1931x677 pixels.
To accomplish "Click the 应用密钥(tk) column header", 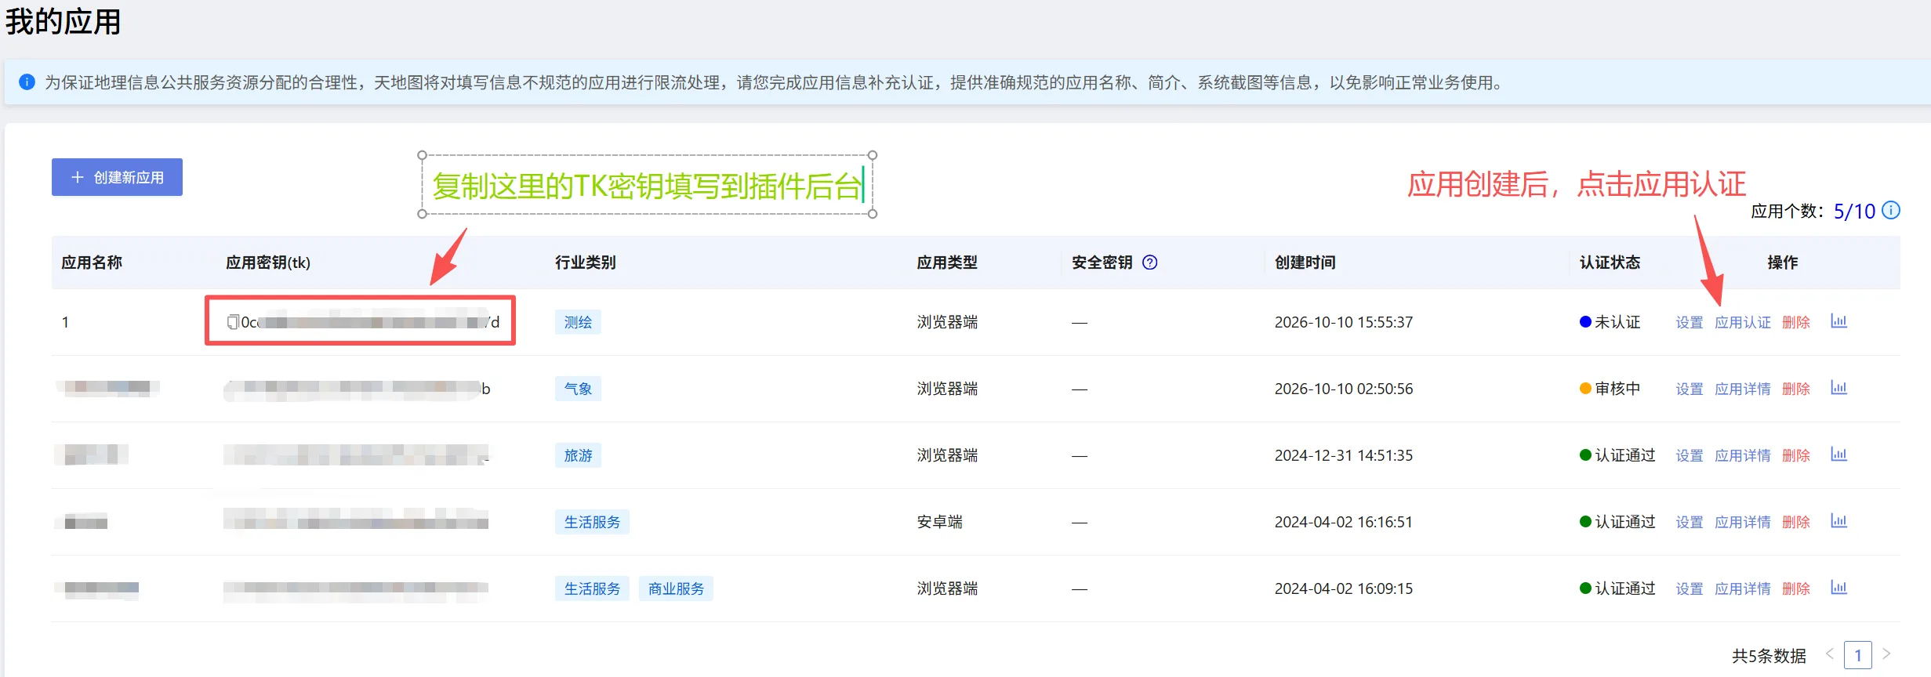I will (268, 262).
